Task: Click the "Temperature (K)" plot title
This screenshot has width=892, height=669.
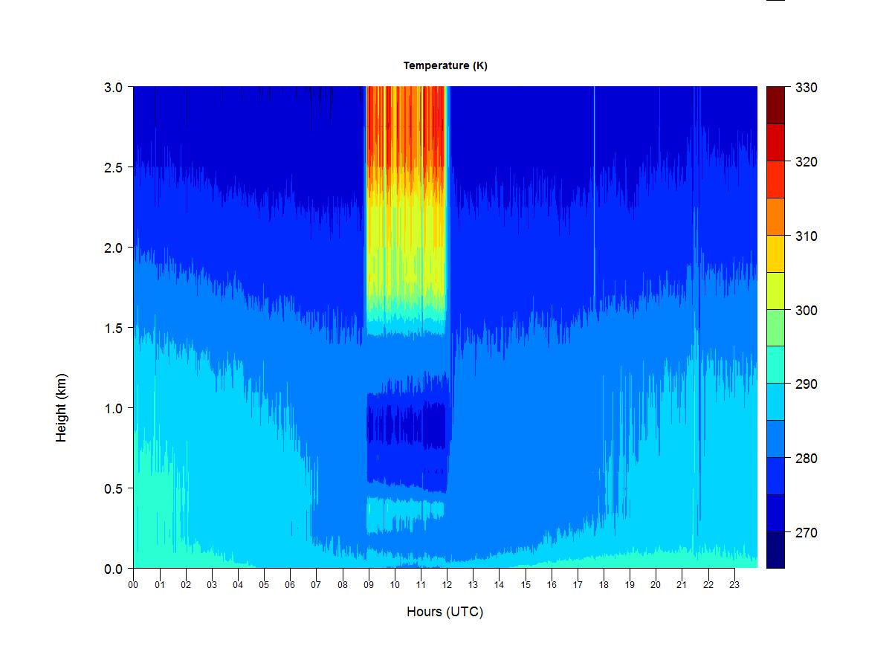Action: point(445,65)
